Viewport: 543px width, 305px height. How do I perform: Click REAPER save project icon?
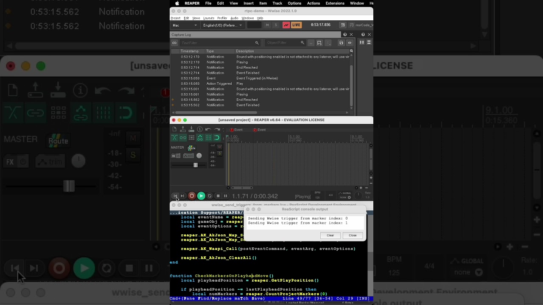pyautogui.click(x=191, y=129)
